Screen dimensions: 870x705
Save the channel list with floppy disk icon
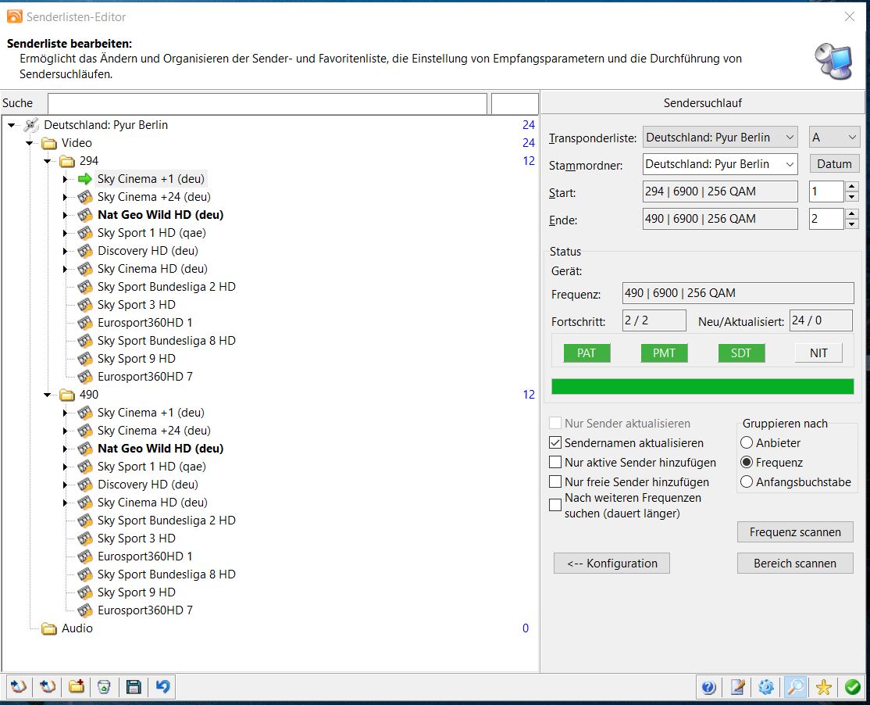[134, 687]
